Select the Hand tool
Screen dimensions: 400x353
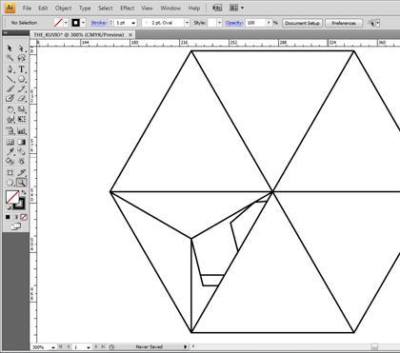tap(10, 183)
